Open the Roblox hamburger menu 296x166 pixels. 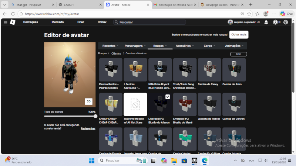[x=6, y=22]
